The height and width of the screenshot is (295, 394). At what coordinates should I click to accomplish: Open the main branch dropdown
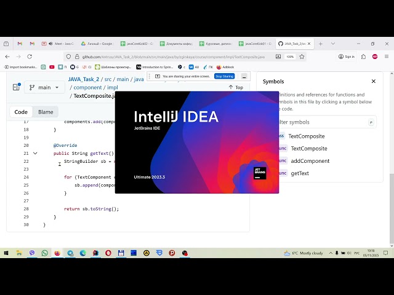(x=44, y=87)
